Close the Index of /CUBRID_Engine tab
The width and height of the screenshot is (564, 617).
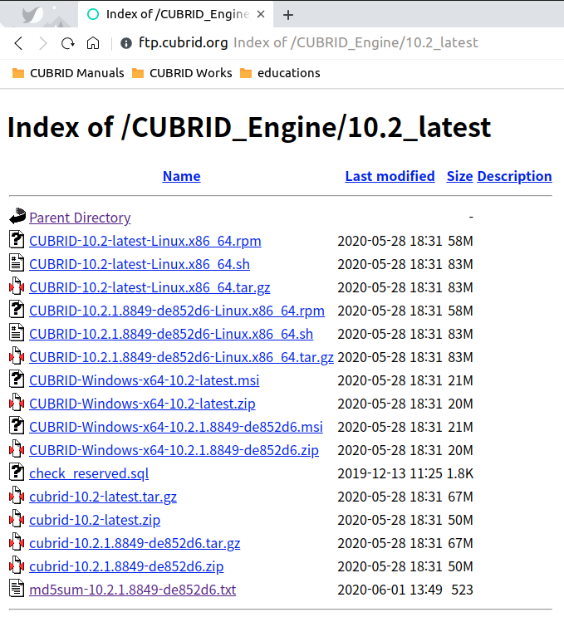tap(261, 14)
